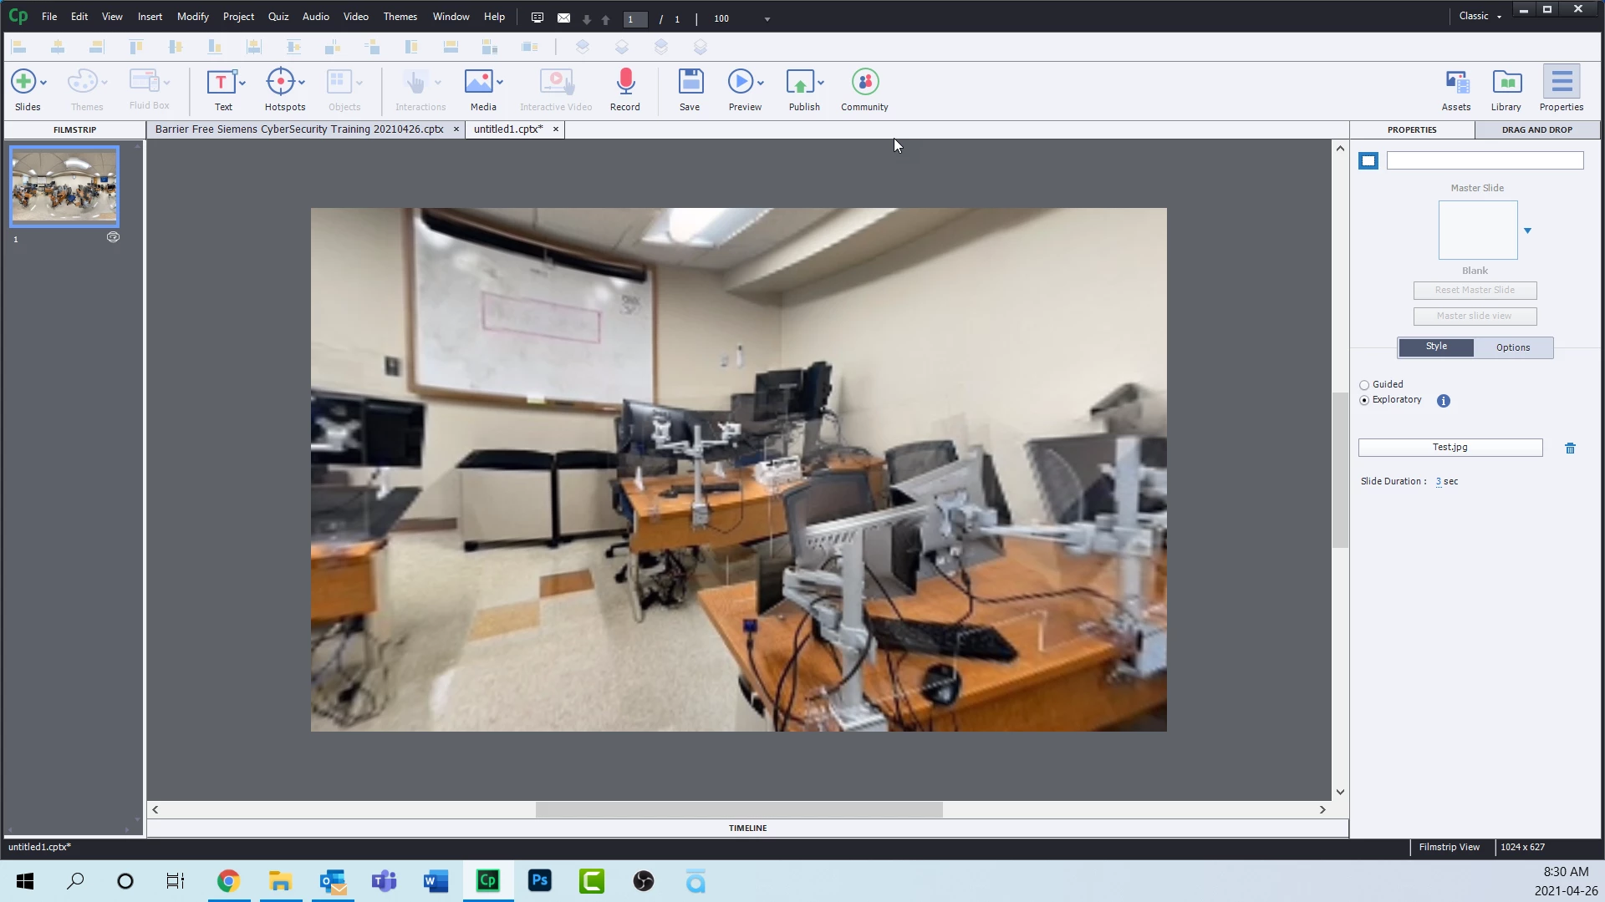This screenshot has width=1605, height=902.
Task: Expand the Master Slide dropdown arrow
Action: pos(1527,231)
